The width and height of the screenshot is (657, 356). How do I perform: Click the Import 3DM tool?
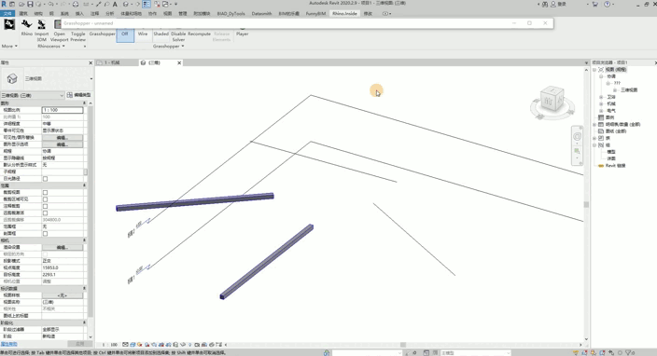click(41, 31)
